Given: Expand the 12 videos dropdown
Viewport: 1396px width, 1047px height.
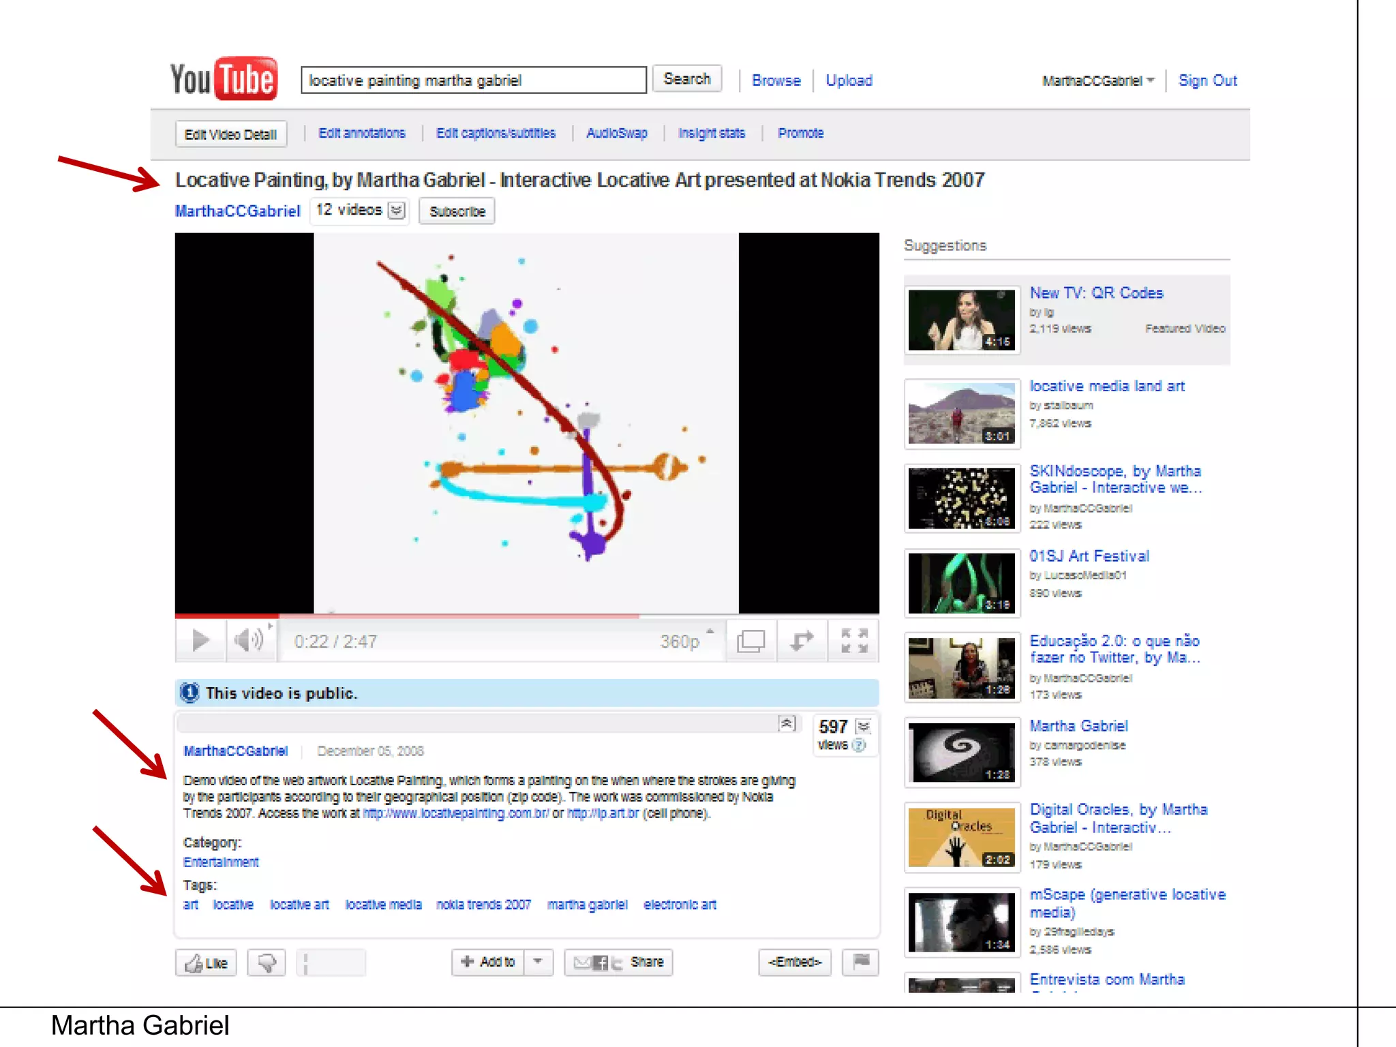Looking at the screenshot, I should point(396,210).
